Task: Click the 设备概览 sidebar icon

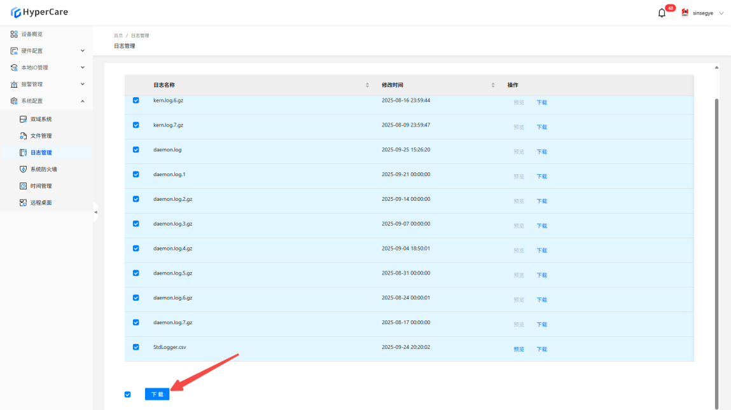Action: coord(14,34)
